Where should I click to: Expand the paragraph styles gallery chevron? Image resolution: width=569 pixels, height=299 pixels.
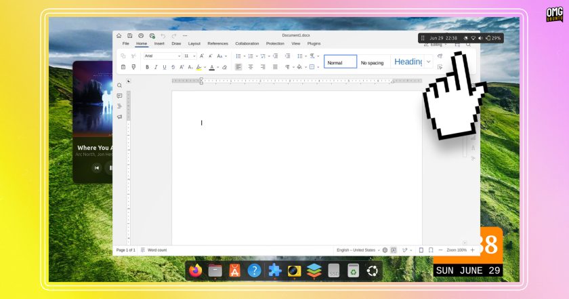click(429, 62)
